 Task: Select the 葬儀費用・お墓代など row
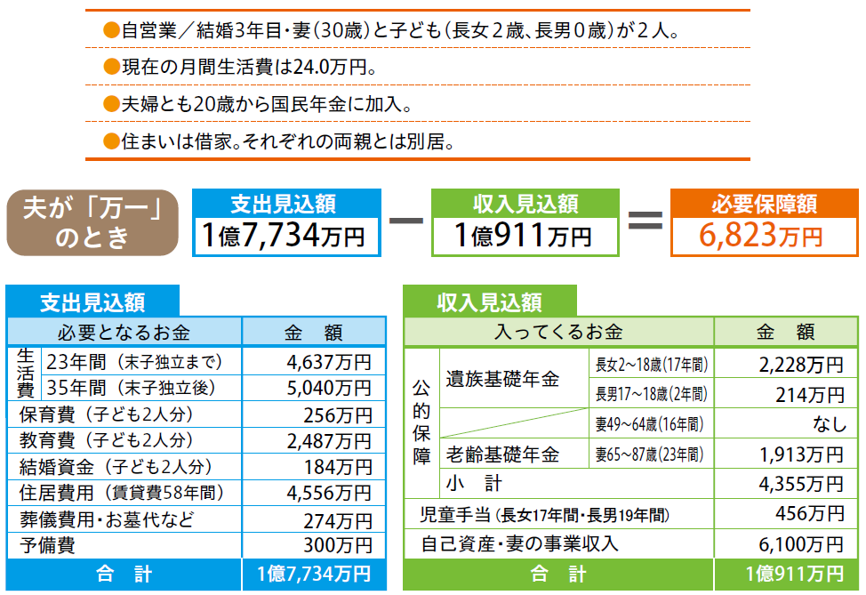click(x=124, y=519)
